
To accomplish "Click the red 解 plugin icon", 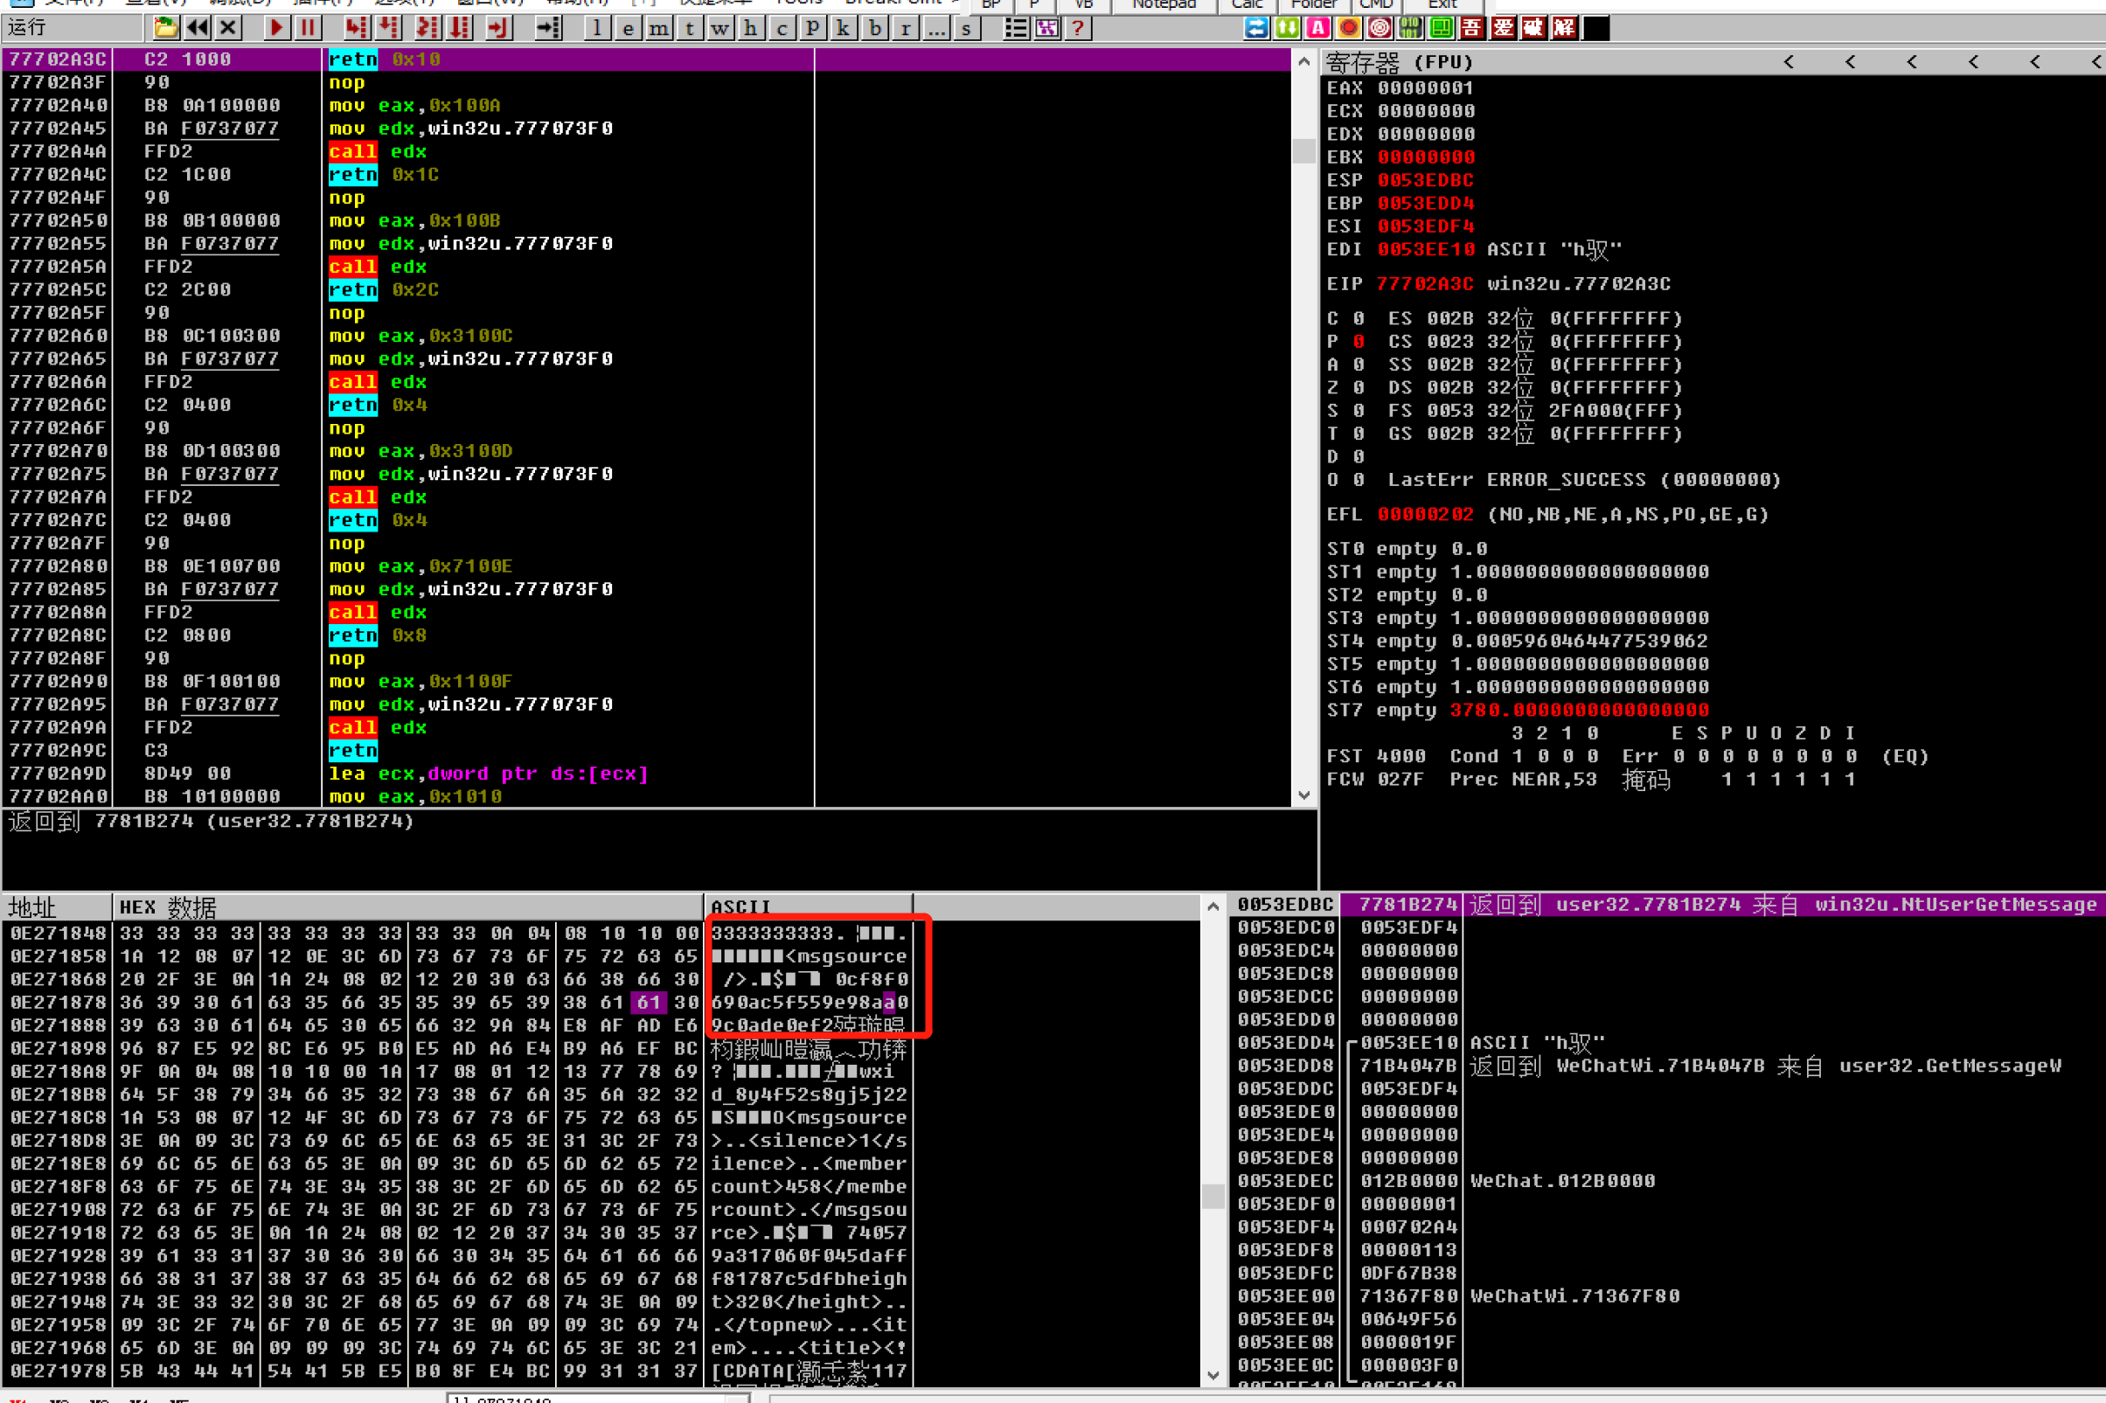I will tap(1564, 28).
